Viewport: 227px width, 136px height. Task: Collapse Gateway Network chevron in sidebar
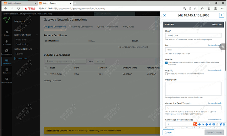pyautogui.click(x=37, y=49)
